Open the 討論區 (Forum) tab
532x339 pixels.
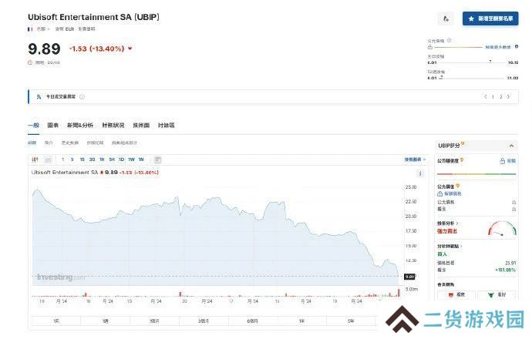click(x=167, y=126)
